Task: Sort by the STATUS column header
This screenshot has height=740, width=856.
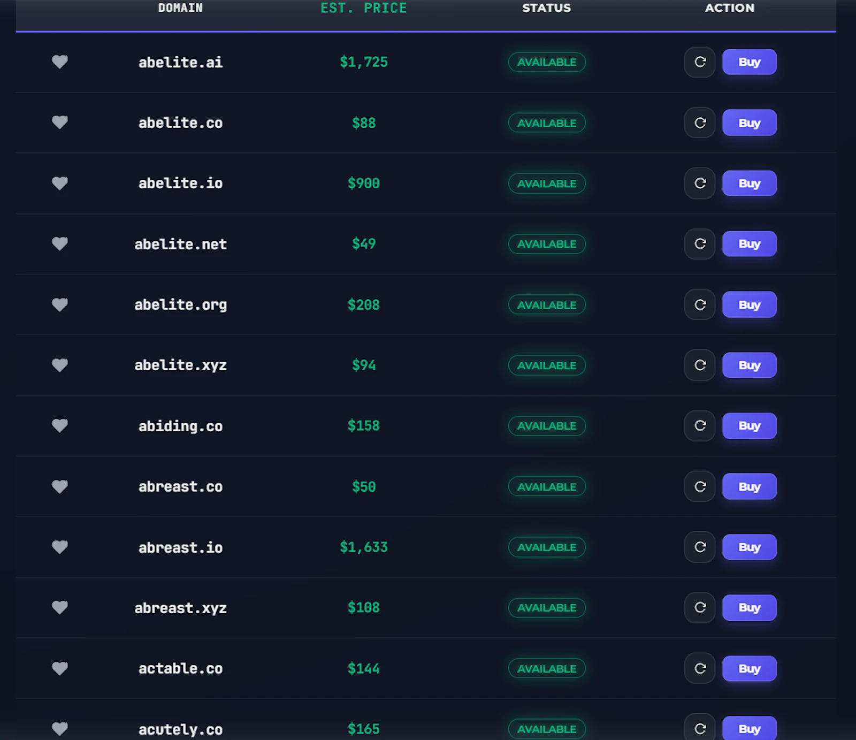Action: point(547,8)
